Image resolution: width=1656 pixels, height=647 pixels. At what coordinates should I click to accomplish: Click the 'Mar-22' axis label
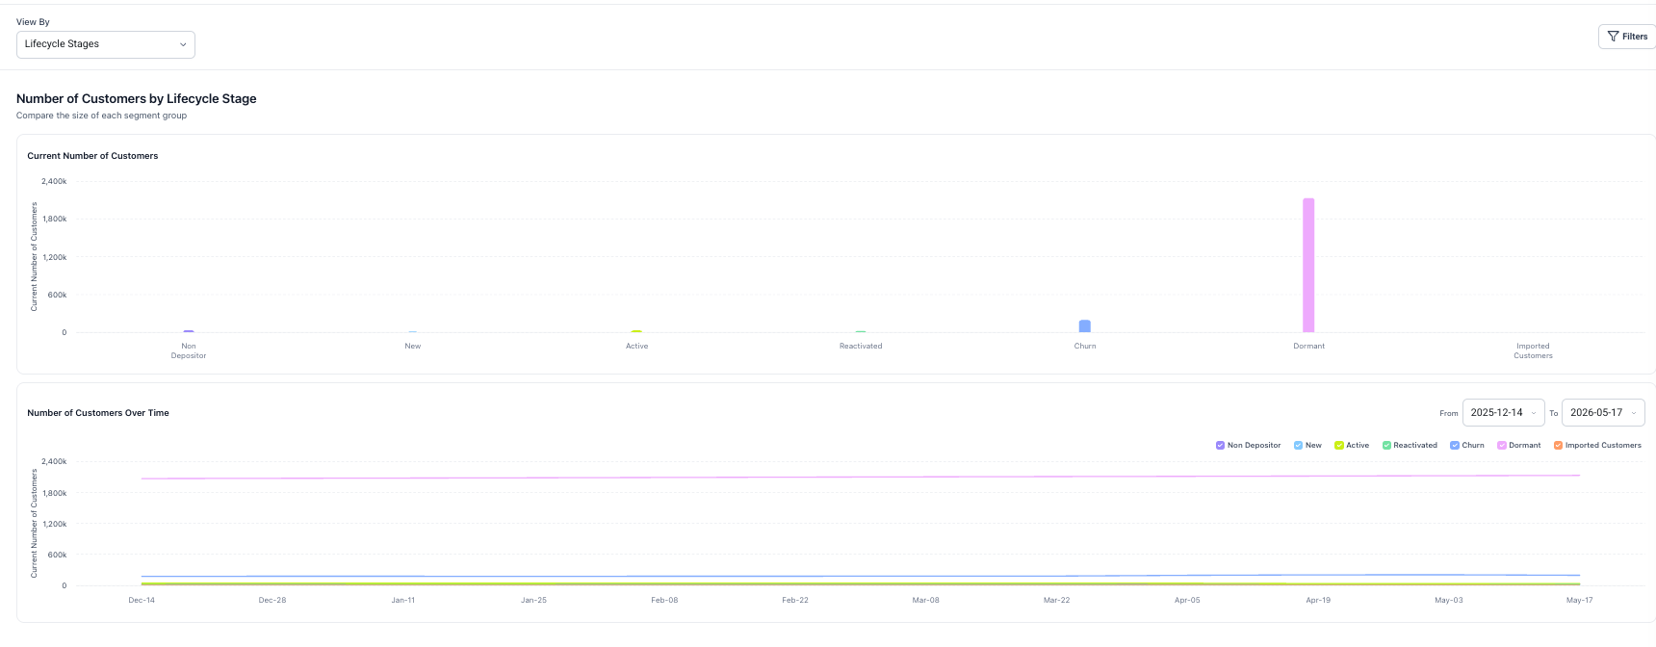1056,600
